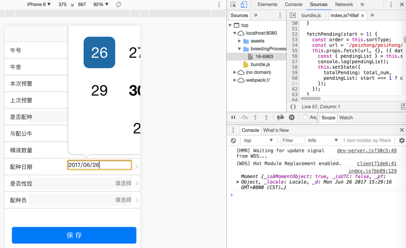
Task: Show more open editor tabs
Action: pos(372,15)
